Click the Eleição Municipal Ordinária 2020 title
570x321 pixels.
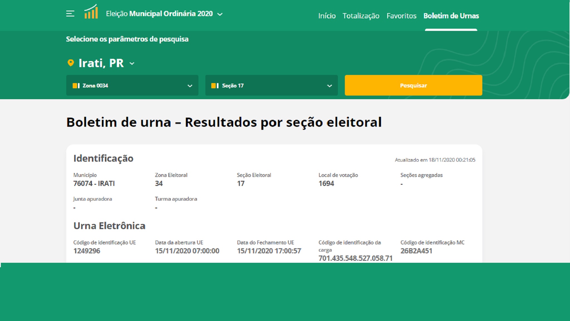pyautogui.click(x=159, y=14)
